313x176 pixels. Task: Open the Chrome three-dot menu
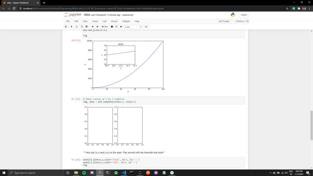310,9
